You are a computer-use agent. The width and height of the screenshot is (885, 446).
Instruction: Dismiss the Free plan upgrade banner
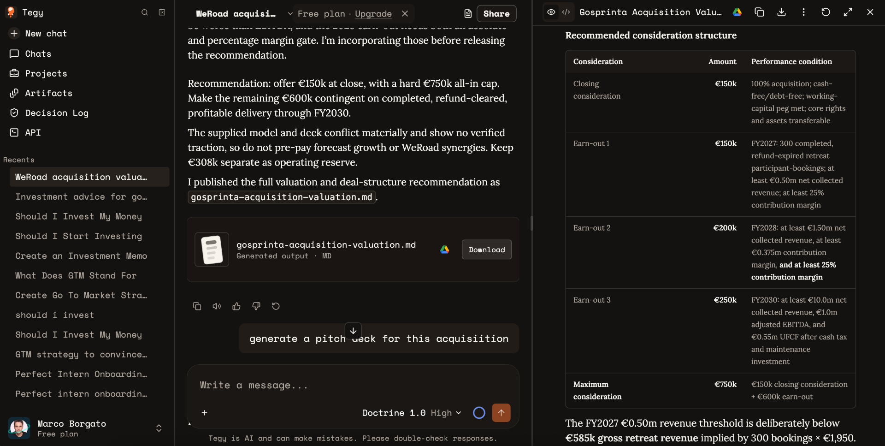pos(405,14)
